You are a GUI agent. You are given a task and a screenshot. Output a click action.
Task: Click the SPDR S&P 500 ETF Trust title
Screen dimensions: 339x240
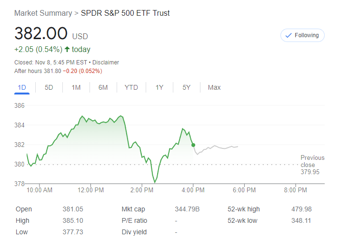tap(125, 13)
